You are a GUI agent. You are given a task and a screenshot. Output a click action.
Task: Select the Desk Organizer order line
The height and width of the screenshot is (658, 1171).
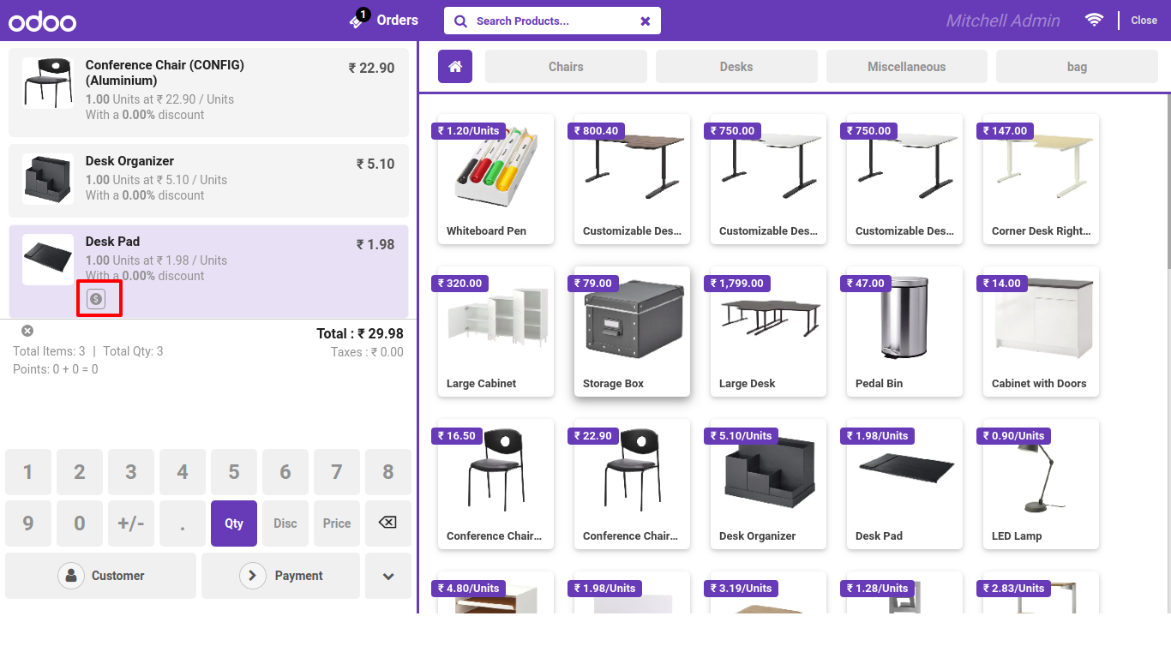pos(208,180)
